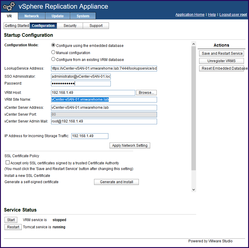Click the 'stopped' VRM service status text

coord(59,220)
